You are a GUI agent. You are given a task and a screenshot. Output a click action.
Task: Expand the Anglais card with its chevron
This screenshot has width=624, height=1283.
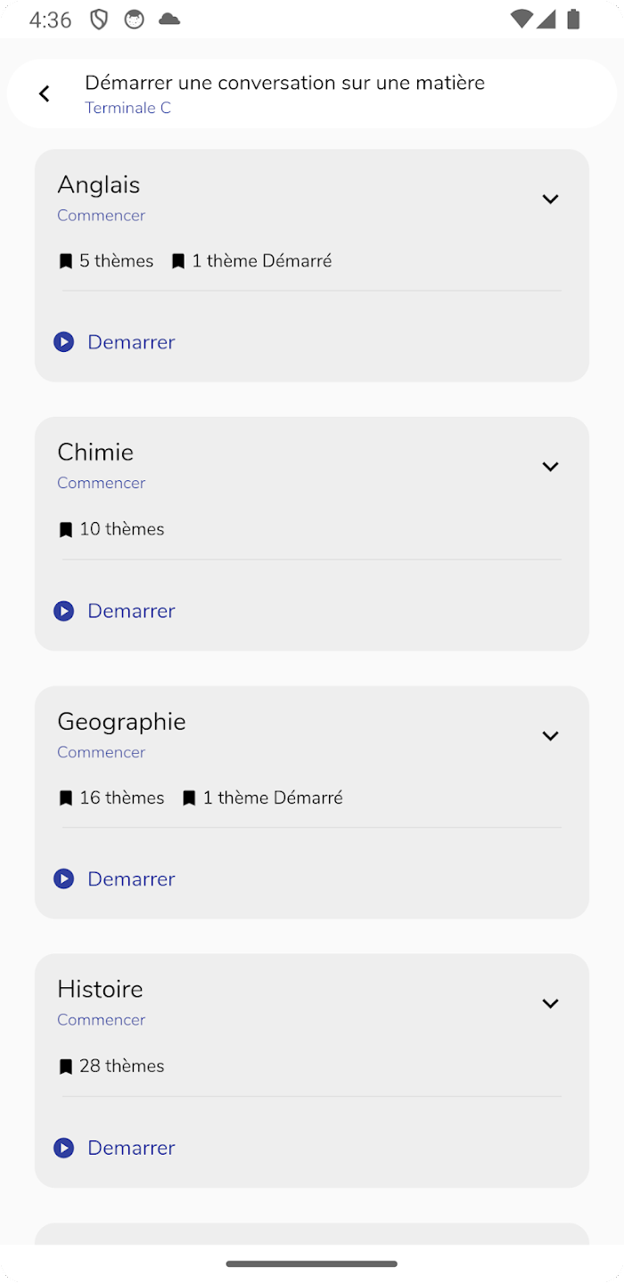point(550,199)
